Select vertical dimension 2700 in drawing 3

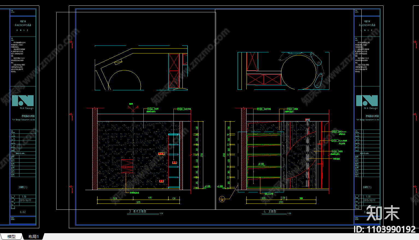click(x=202, y=155)
